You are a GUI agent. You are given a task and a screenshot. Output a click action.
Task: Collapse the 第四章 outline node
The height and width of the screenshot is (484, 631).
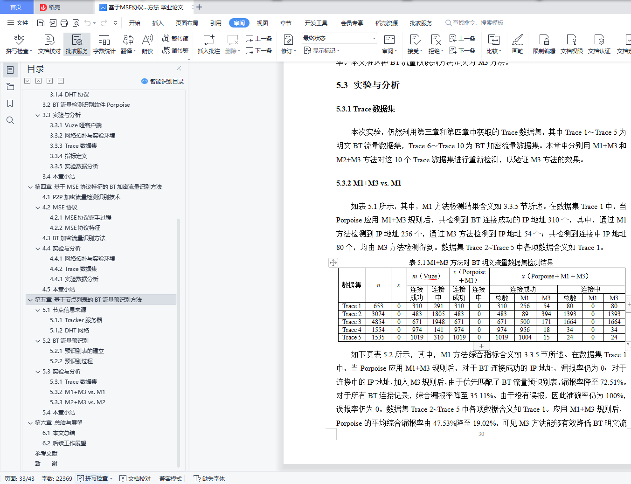click(30, 187)
